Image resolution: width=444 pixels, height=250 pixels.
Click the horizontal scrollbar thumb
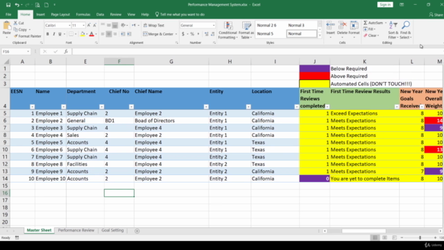(364, 231)
